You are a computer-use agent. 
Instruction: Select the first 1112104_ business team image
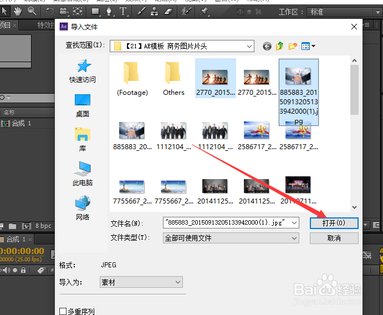coord(173,136)
